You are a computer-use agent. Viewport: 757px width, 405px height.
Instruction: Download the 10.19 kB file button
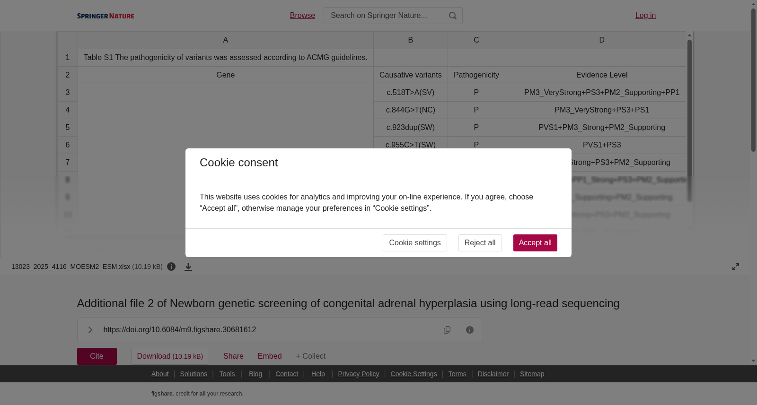pos(170,356)
